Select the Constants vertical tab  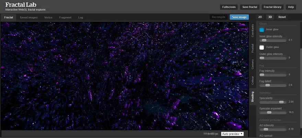click(253, 31)
